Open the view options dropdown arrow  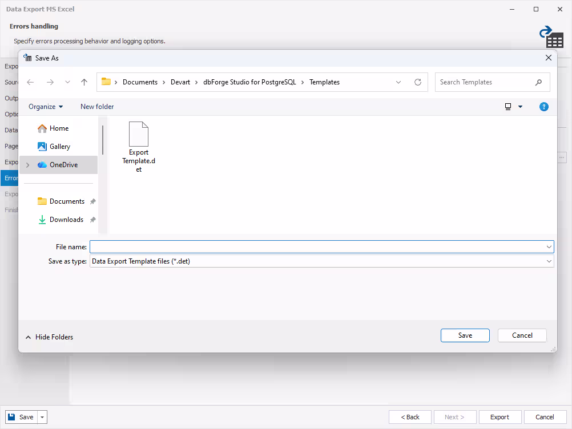tap(521, 107)
